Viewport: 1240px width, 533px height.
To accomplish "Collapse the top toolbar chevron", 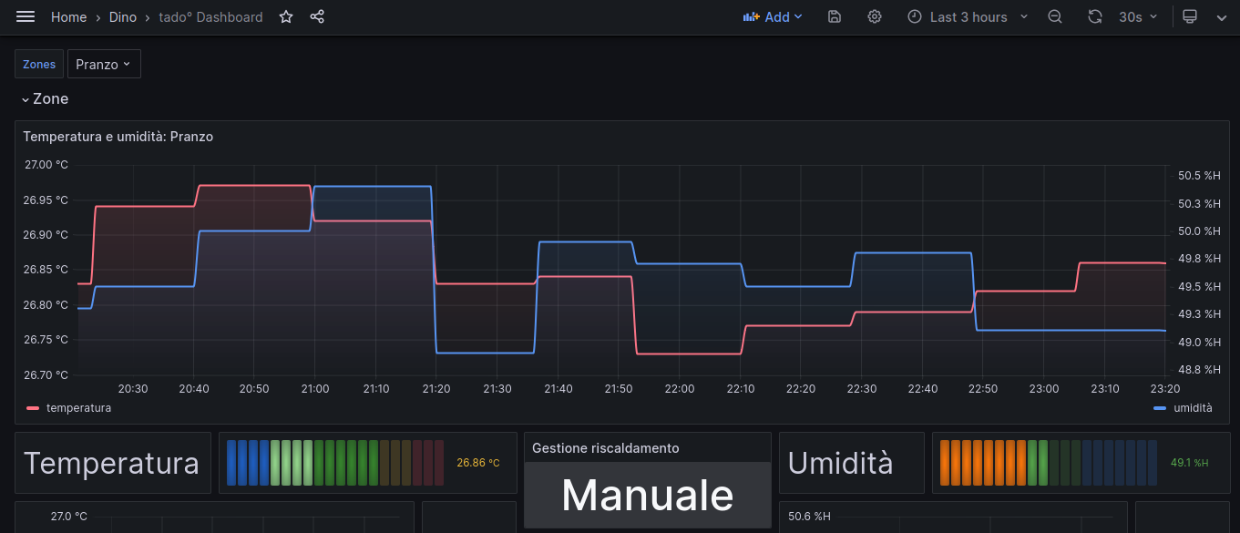I will 1221,17.
